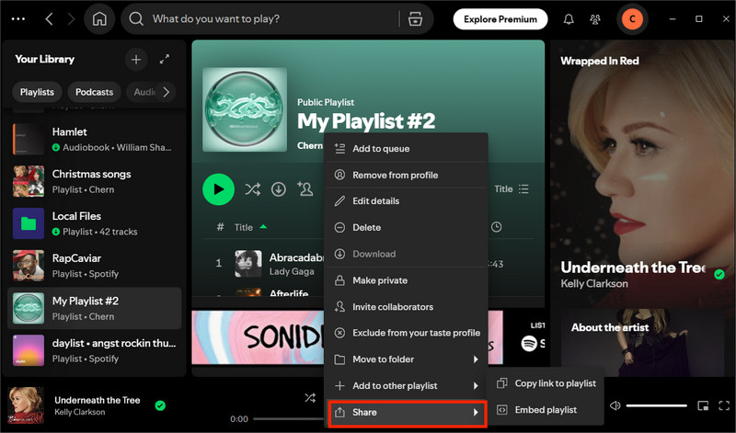Open the Title list view options
The height and width of the screenshot is (433, 736).
click(x=512, y=189)
